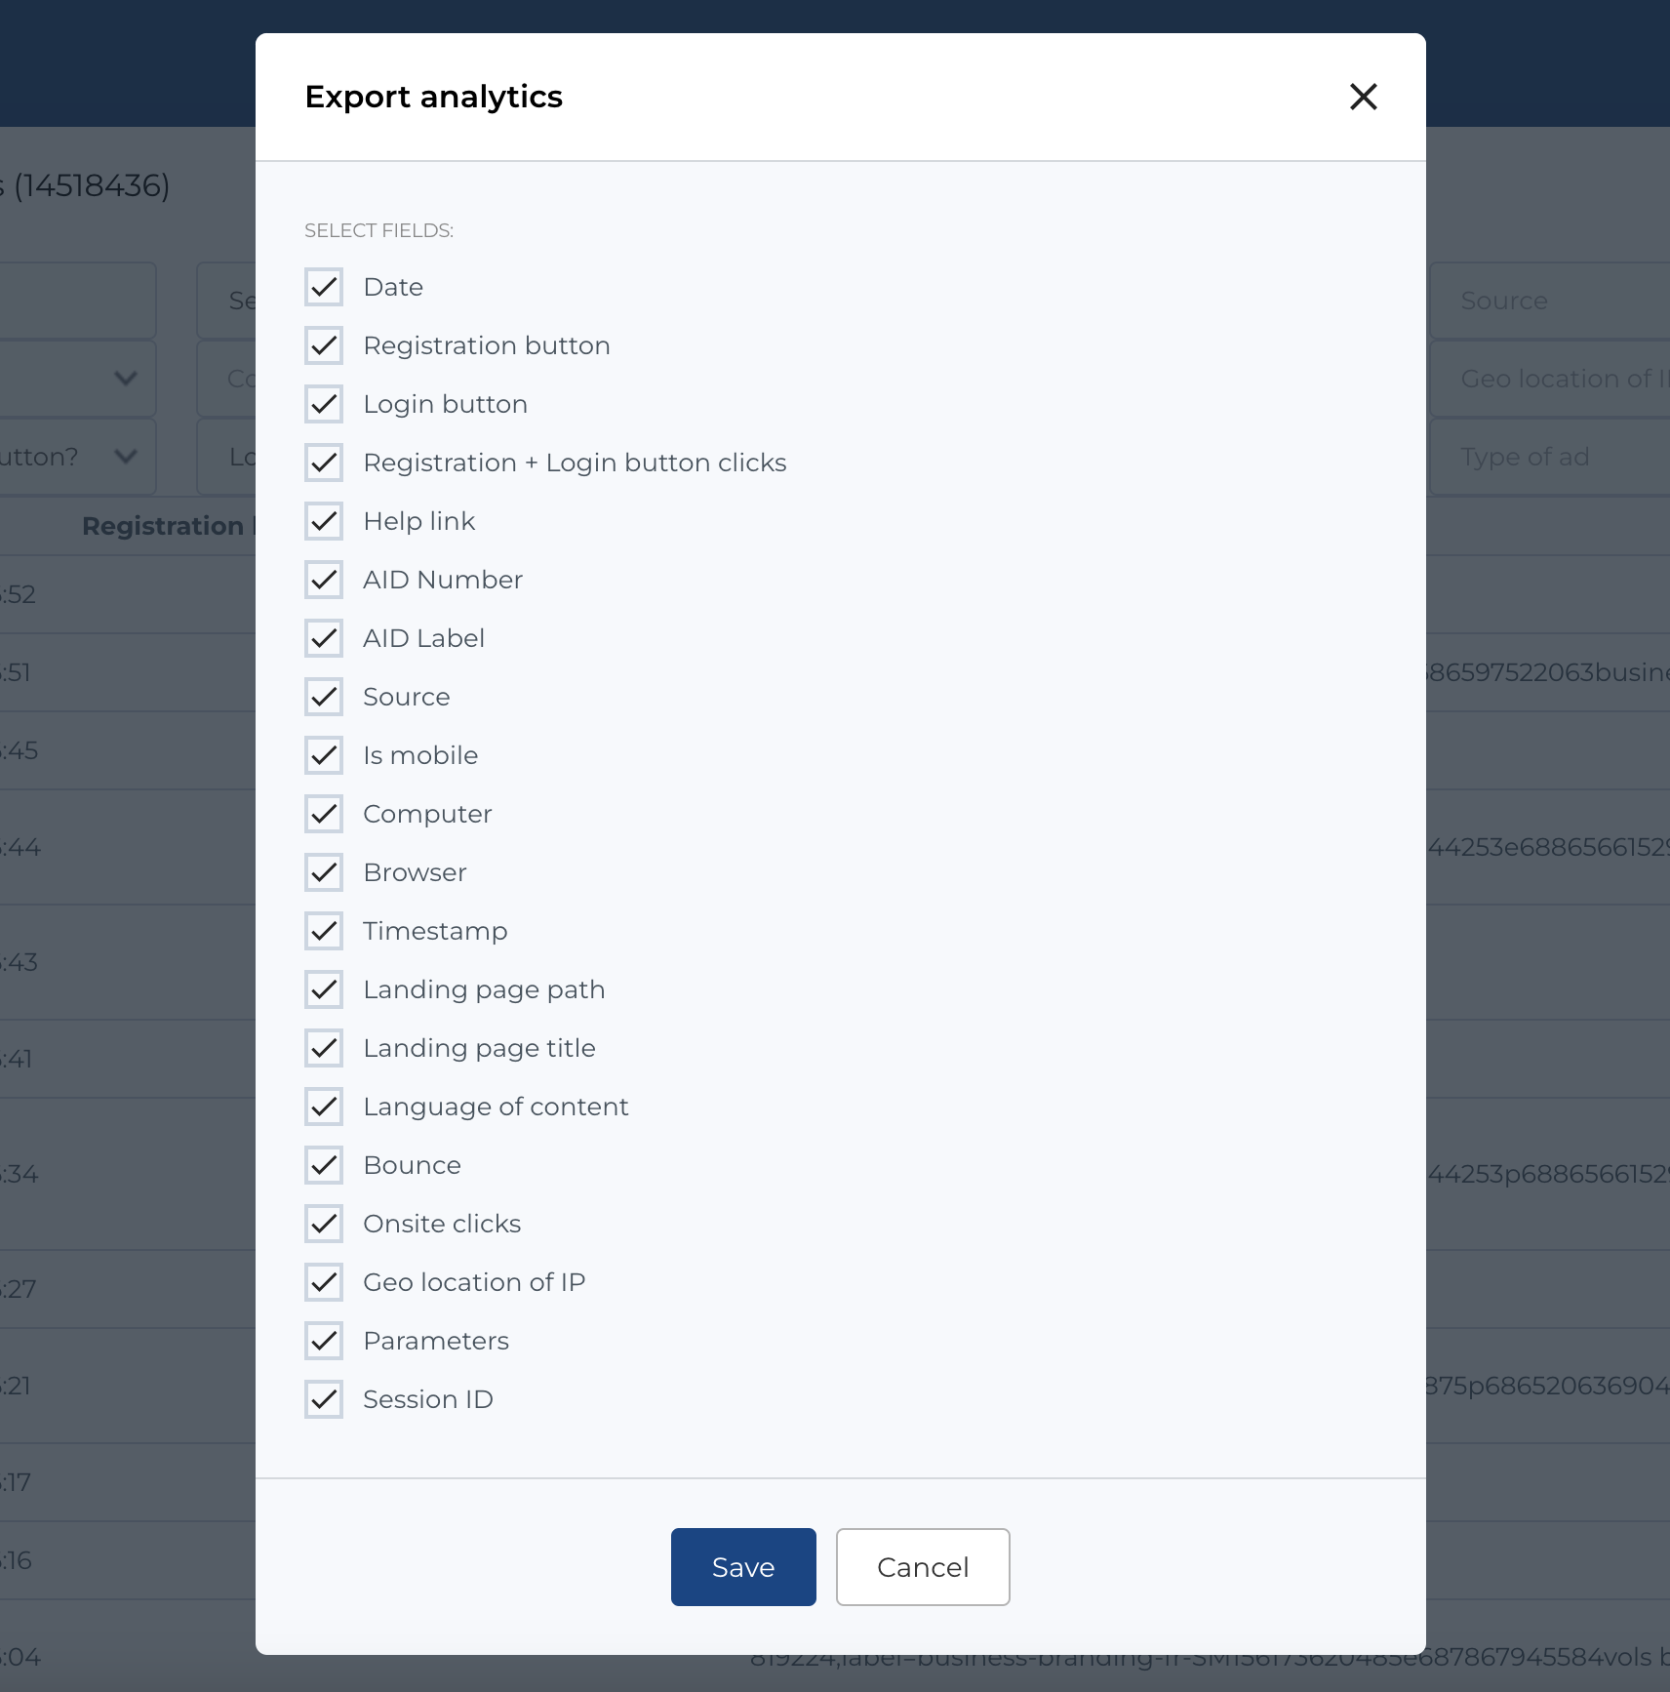This screenshot has height=1692, width=1670.
Task: Disable the Registration button field
Action: click(x=323, y=344)
